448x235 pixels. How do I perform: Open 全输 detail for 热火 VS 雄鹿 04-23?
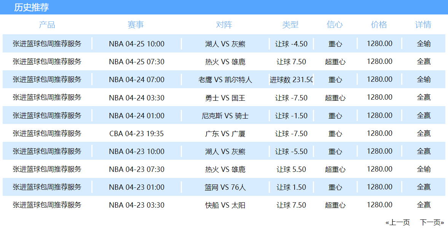pyautogui.click(x=424, y=169)
